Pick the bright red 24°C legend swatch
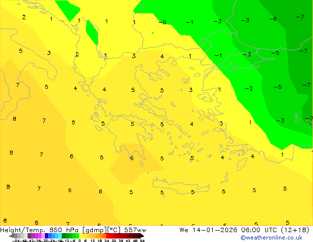Image resolution: width=313 pixels, height=242 pixels. (108, 236)
